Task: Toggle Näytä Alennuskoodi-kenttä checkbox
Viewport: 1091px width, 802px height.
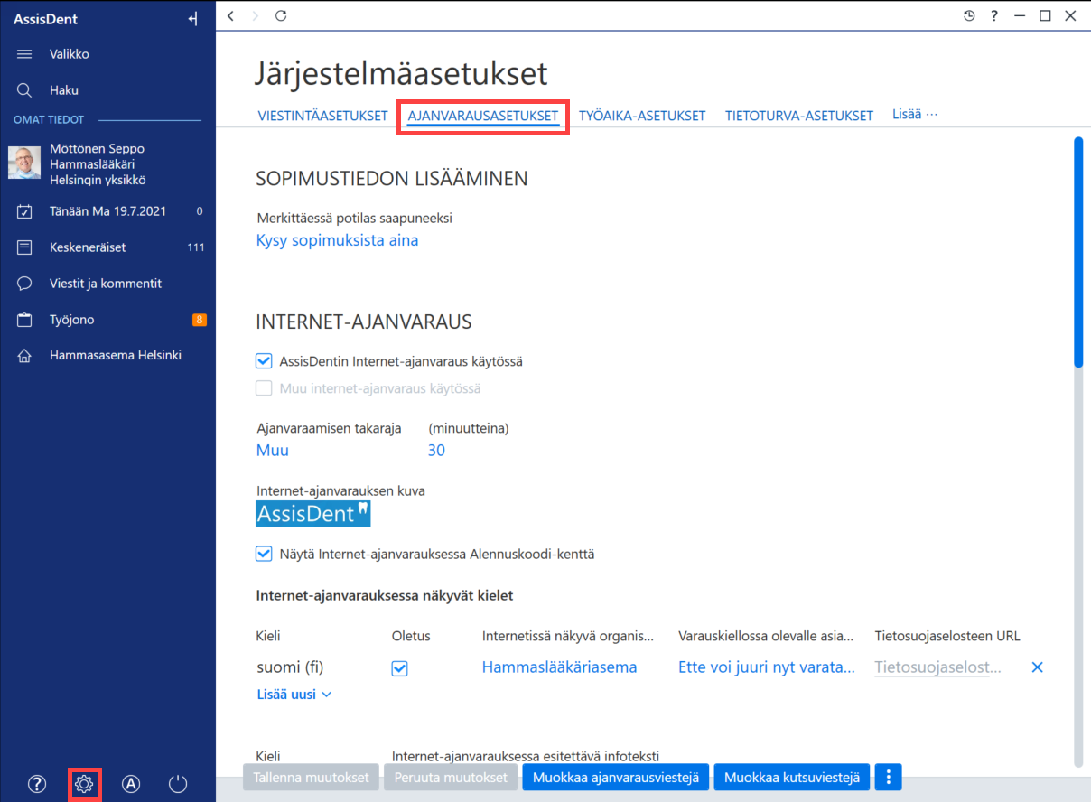Action: (x=264, y=554)
